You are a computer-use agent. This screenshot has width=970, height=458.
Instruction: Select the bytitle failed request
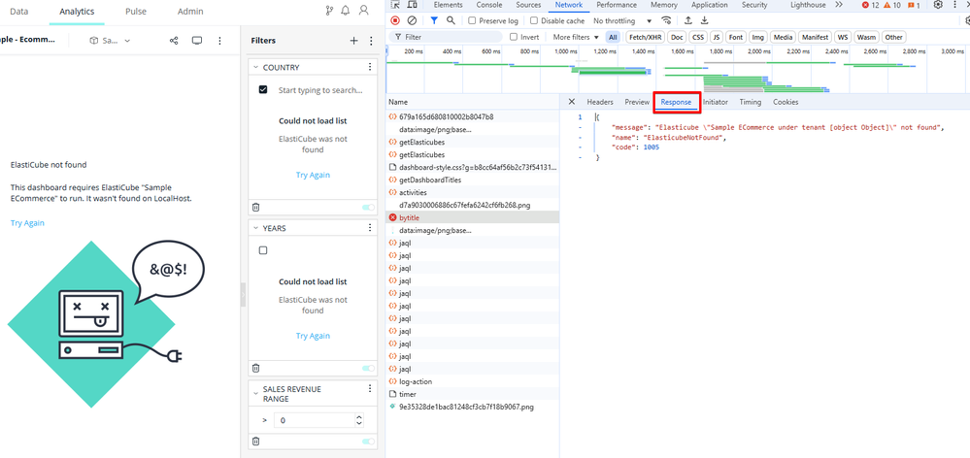coord(409,217)
